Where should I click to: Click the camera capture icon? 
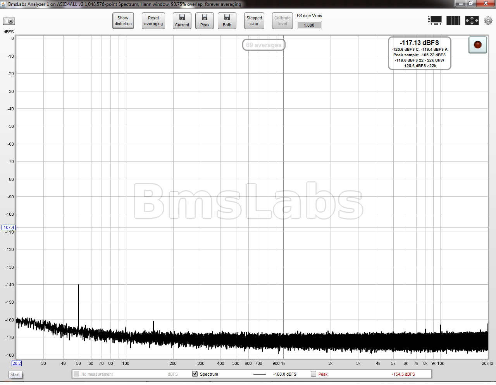point(9,21)
